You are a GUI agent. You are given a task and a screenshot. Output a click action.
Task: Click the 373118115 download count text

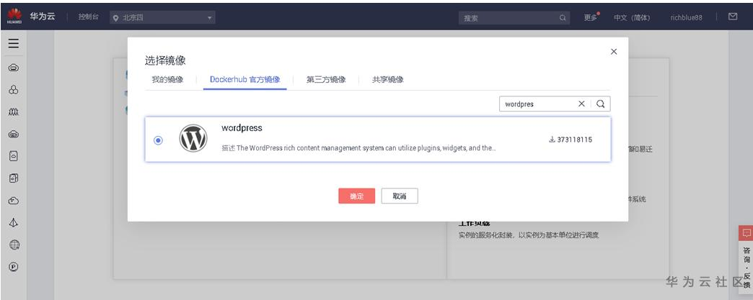575,140
